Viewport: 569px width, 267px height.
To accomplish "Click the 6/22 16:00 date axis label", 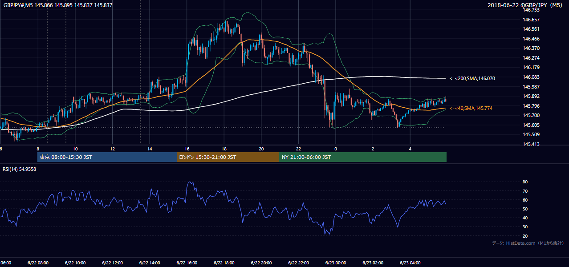I will (187, 263).
